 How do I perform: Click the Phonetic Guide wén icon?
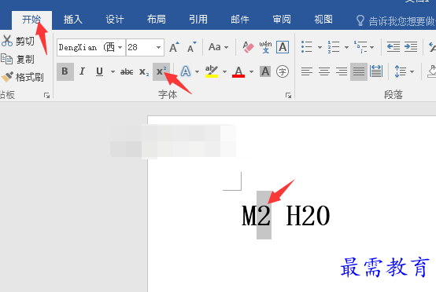(x=265, y=47)
